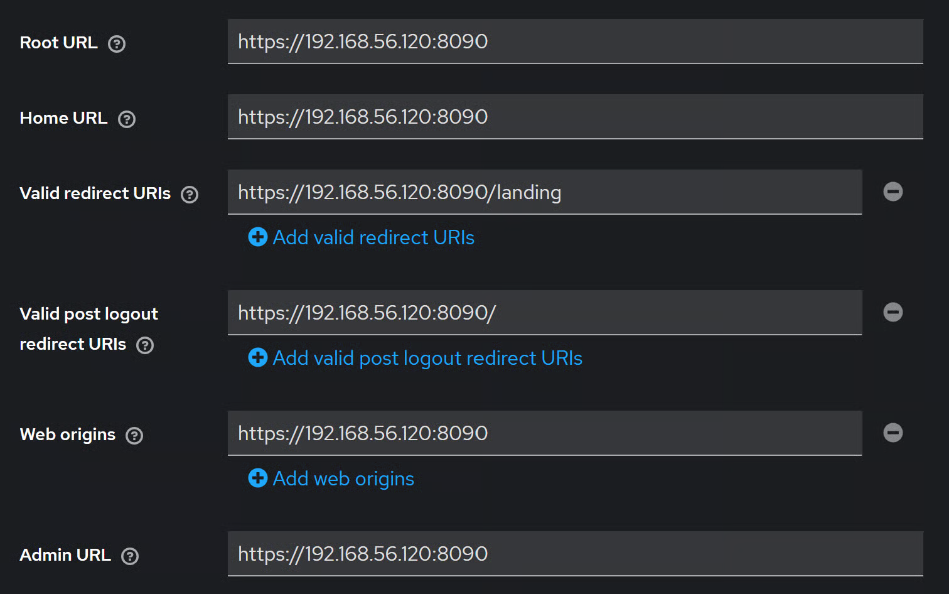The image size is (949, 594).
Task: Add another valid post logout redirect URI
Action: (427, 358)
